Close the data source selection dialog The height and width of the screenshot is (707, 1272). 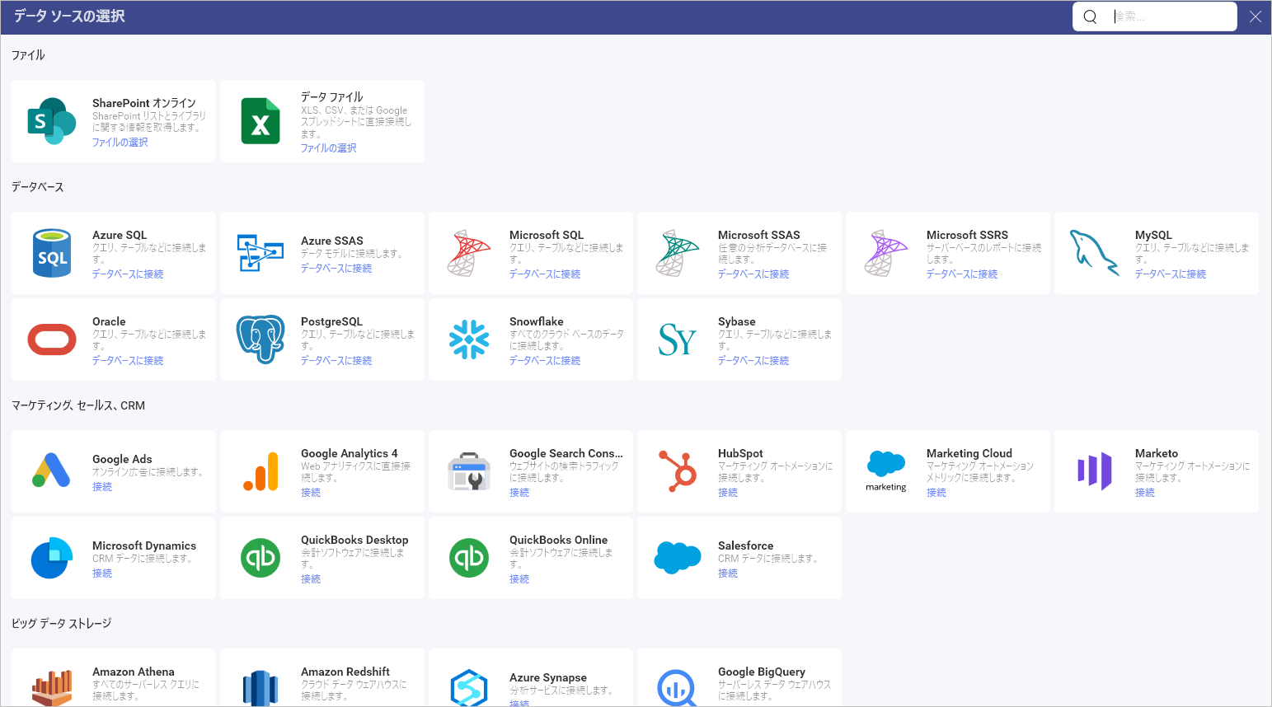point(1256,16)
